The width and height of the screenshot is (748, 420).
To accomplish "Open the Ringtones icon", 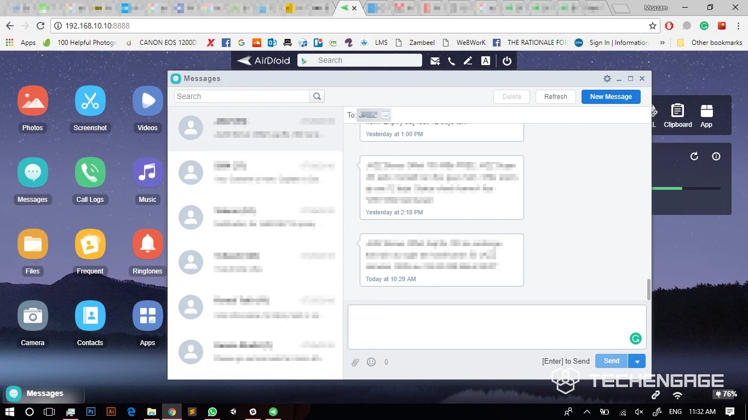I will (x=148, y=244).
